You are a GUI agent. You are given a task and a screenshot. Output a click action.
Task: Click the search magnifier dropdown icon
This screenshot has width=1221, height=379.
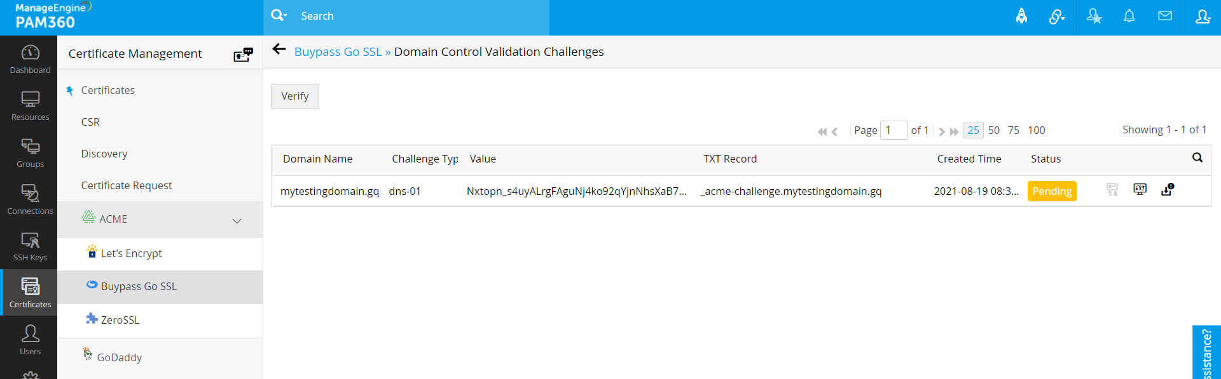click(279, 15)
